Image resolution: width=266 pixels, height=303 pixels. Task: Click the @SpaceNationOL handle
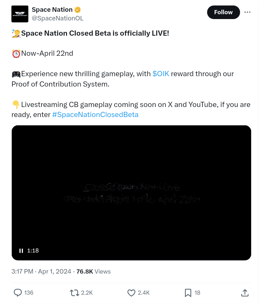[x=57, y=18]
